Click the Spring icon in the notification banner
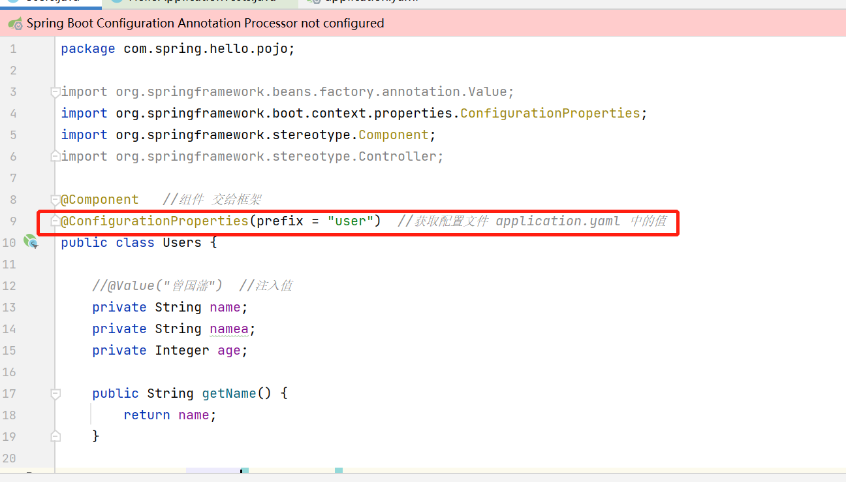 point(16,24)
